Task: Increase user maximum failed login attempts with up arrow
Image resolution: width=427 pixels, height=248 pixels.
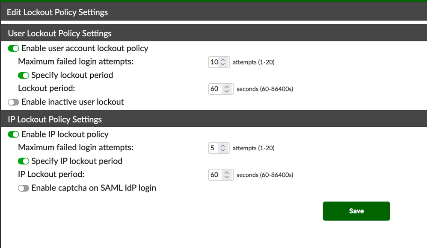Action: tap(222, 60)
